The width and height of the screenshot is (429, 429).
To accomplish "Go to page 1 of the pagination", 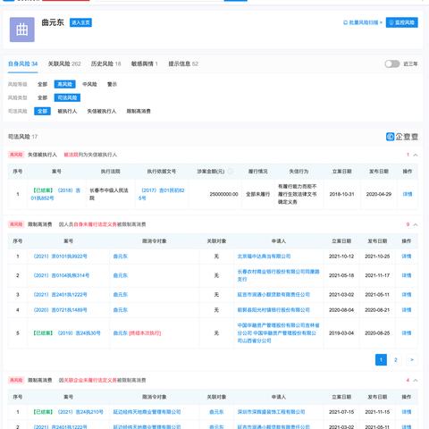I will coord(381,359).
